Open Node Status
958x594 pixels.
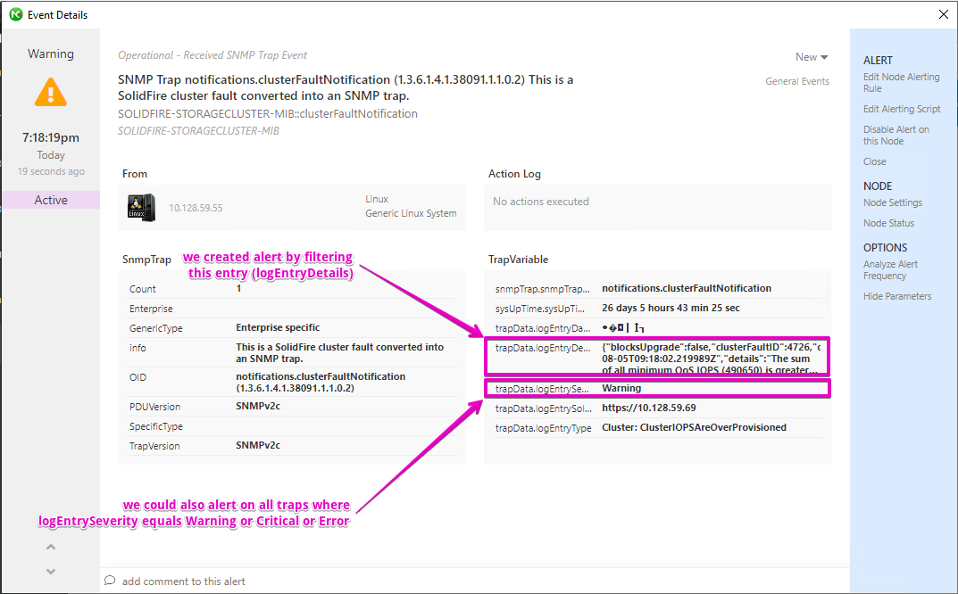pos(889,224)
